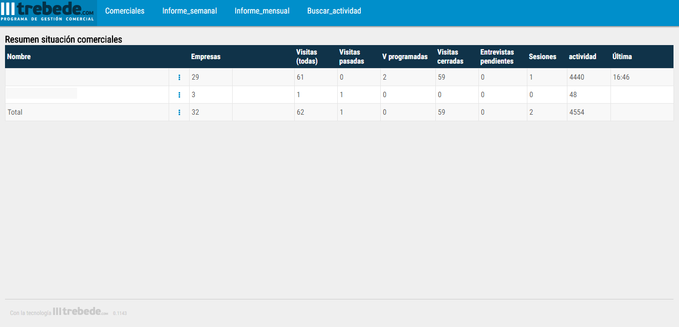
Task: Click the Entrevistas pendientes column header
Action: [497, 57]
